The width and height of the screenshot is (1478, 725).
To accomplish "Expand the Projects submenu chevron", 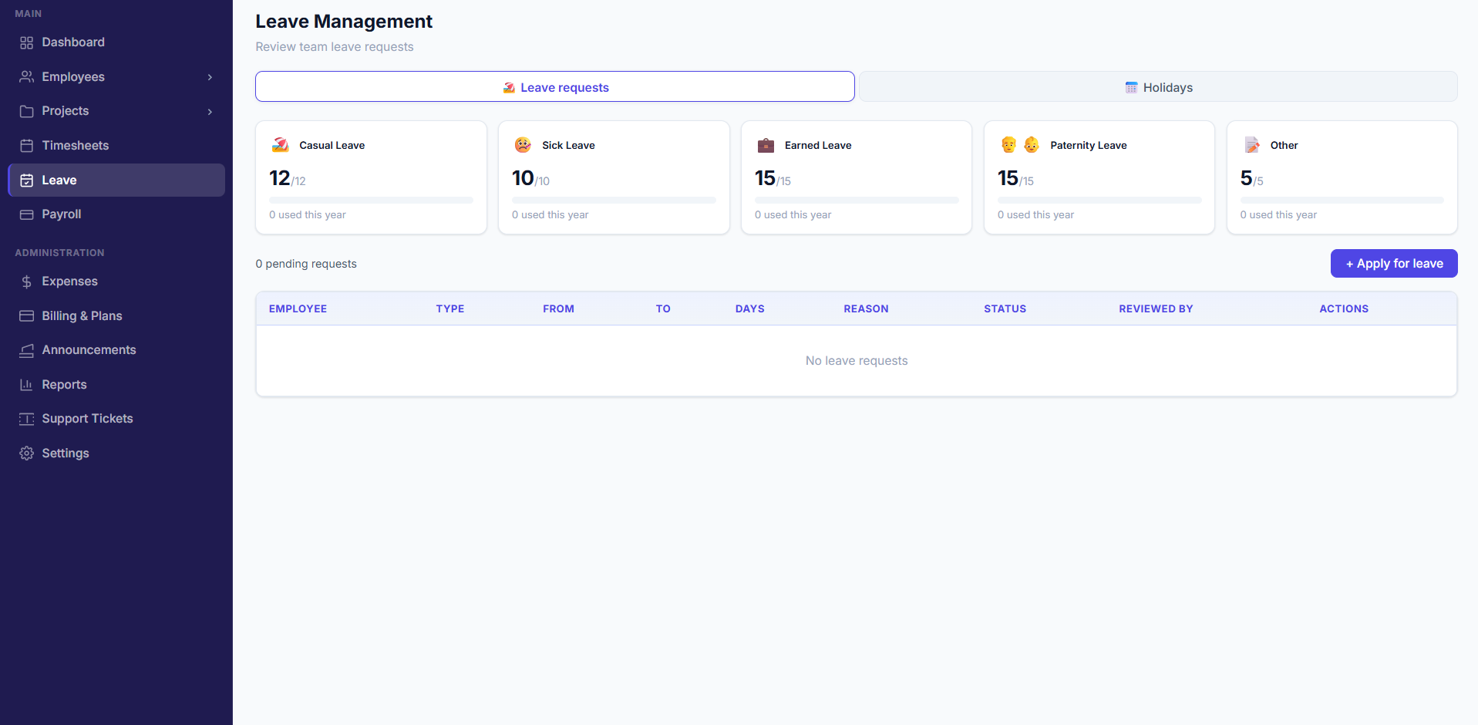I will (x=210, y=112).
